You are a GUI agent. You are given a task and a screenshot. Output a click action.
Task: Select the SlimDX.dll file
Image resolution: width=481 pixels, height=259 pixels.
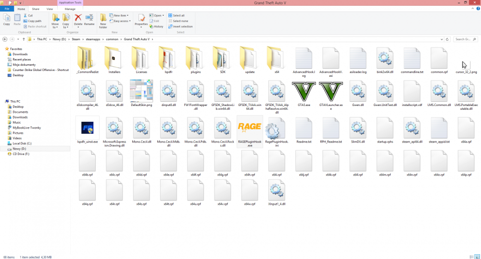click(358, 128)
